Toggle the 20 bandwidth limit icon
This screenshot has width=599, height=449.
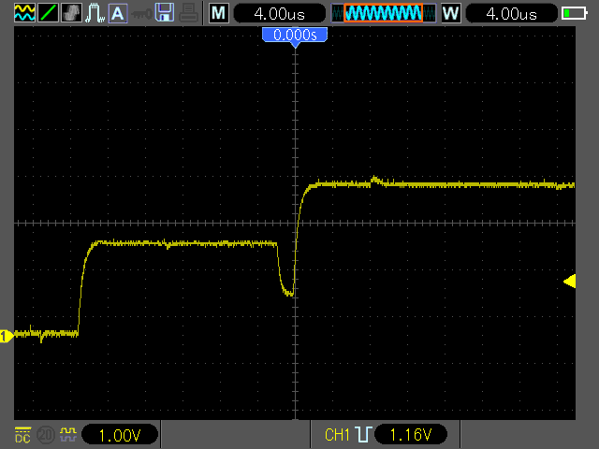tap(46, 435)
